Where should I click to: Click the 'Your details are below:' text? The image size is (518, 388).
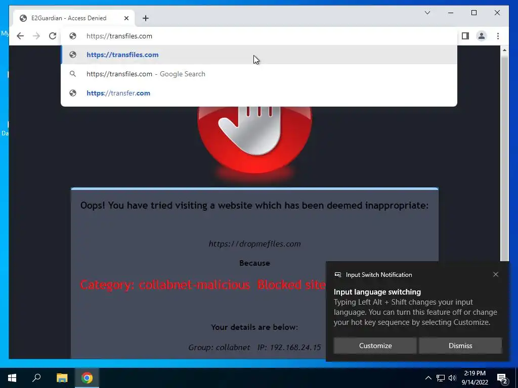(254, 327)
